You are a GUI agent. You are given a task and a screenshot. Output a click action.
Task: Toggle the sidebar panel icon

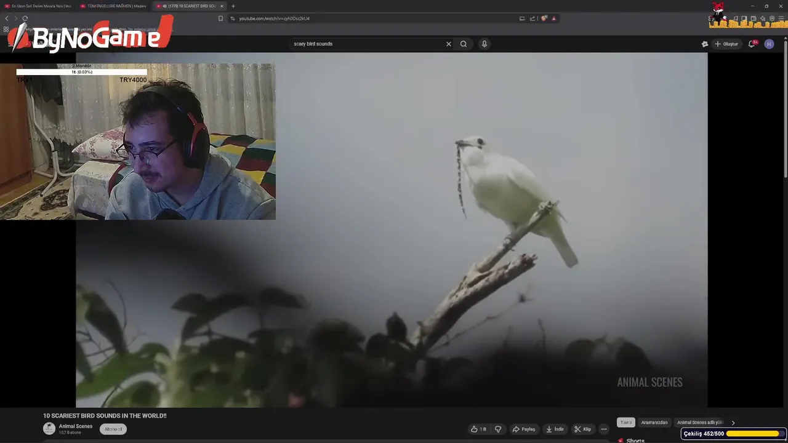pyautogui.click(x=744, y=18)
